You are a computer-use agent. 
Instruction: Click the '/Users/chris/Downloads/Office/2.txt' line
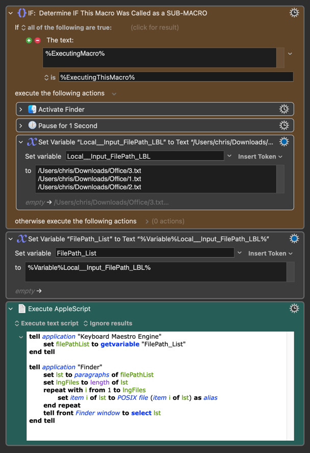89,187
